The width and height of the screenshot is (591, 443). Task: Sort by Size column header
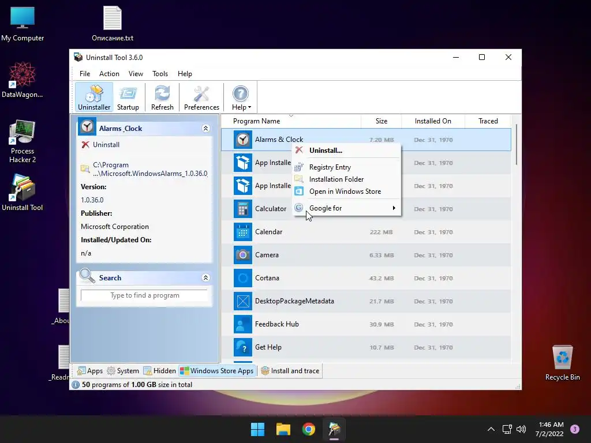(381, 121)
